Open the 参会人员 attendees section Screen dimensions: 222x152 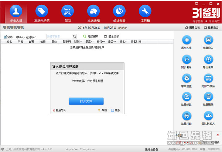pos(16,14)
